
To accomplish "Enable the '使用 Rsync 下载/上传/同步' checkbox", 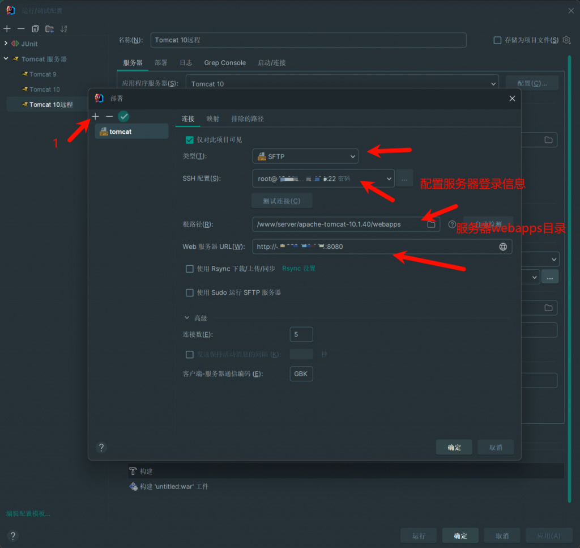I will 190,269.
